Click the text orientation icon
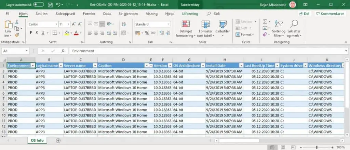350x150 pixels. tap(109, 24)
